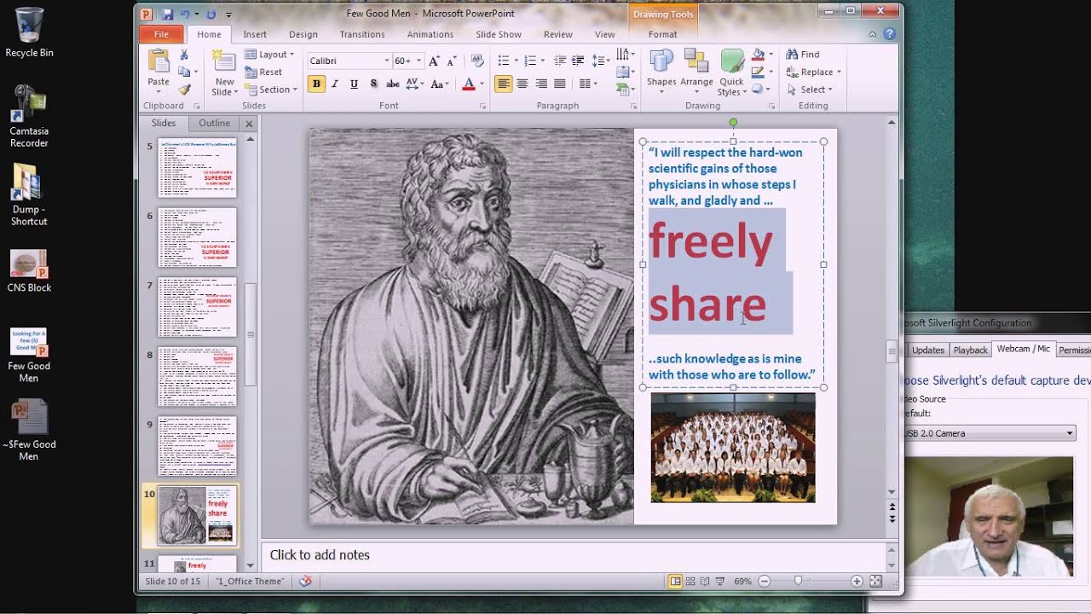Viewport: 1091px width, 614px height.
Task: Increase font size with Grow Font icon
Action: (434, 61)
